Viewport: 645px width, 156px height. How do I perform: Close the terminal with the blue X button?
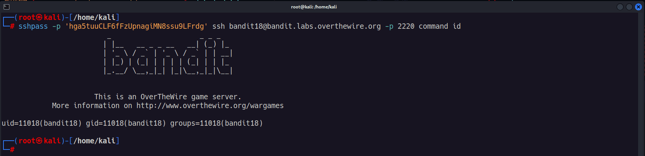(x=638, y=7)
